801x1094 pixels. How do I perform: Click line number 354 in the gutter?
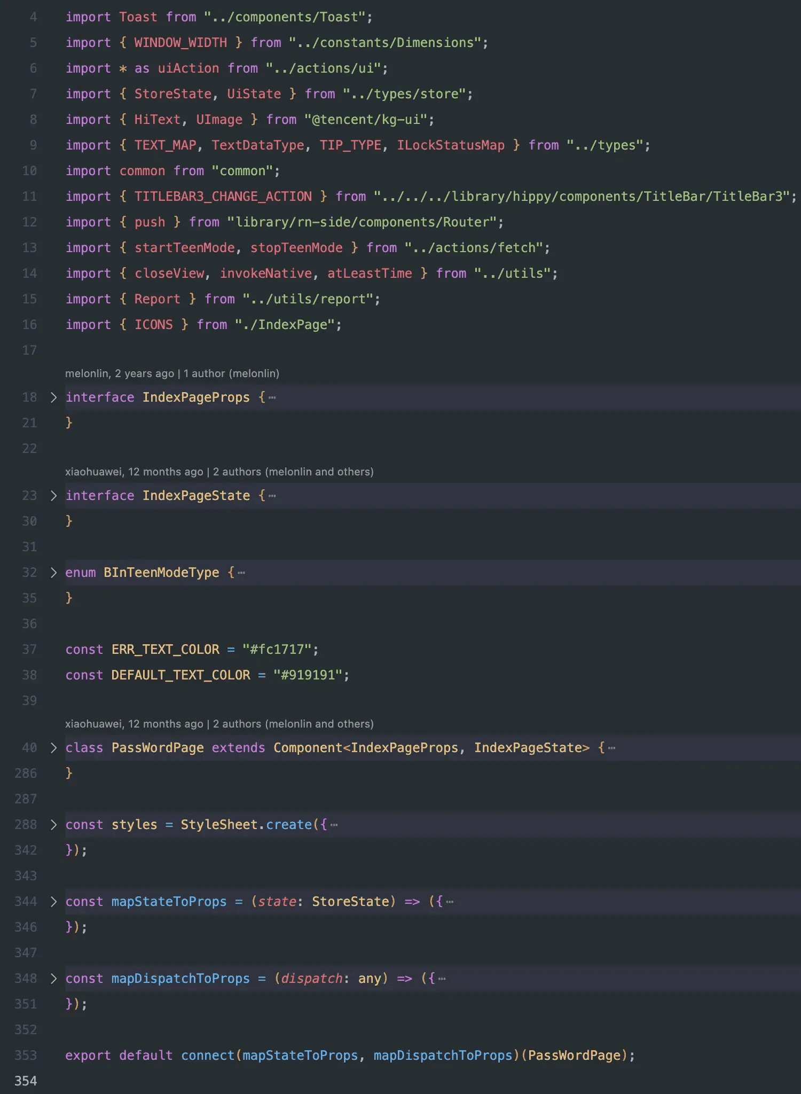point(26,1081)
